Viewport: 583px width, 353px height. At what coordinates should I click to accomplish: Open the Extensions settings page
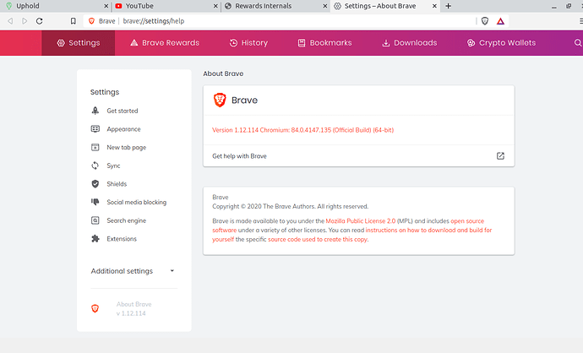tap(122, 238)
